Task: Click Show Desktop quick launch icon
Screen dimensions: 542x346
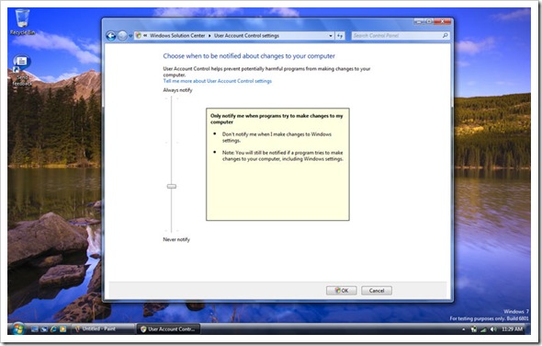Action: tap(35, 329)
